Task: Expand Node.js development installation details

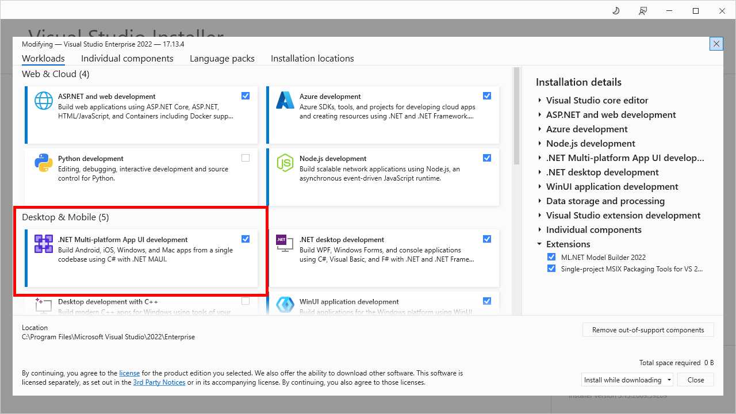Action: pos(540,143)
